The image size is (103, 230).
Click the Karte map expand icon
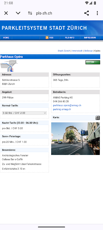coord(98,118)
